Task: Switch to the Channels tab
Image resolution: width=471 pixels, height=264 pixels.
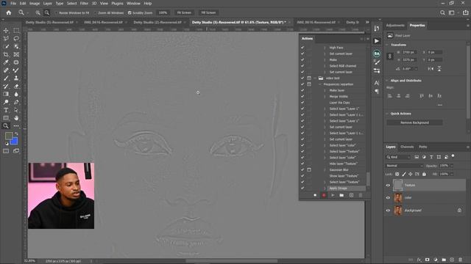Action: pos(407,147)
